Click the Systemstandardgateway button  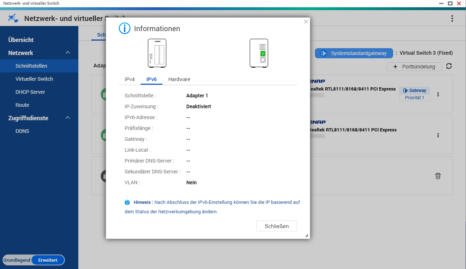(354, 53)
